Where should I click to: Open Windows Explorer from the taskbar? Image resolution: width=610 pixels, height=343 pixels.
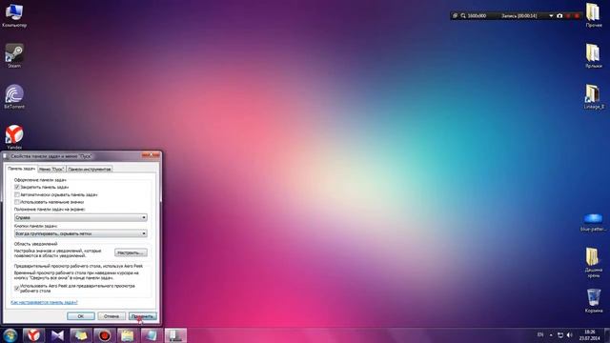[128, 335]
